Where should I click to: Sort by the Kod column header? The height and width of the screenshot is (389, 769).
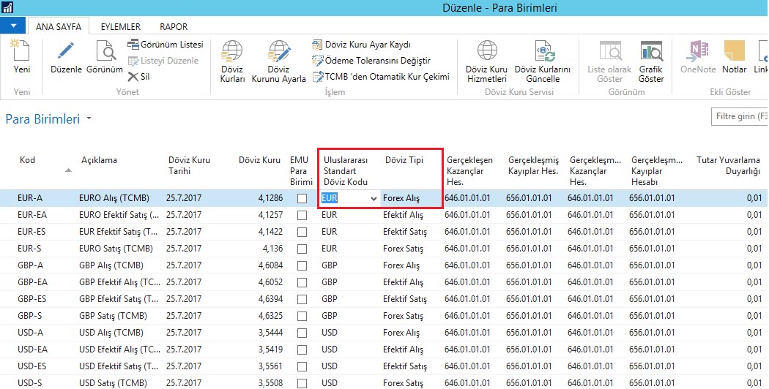coord(28,160)
